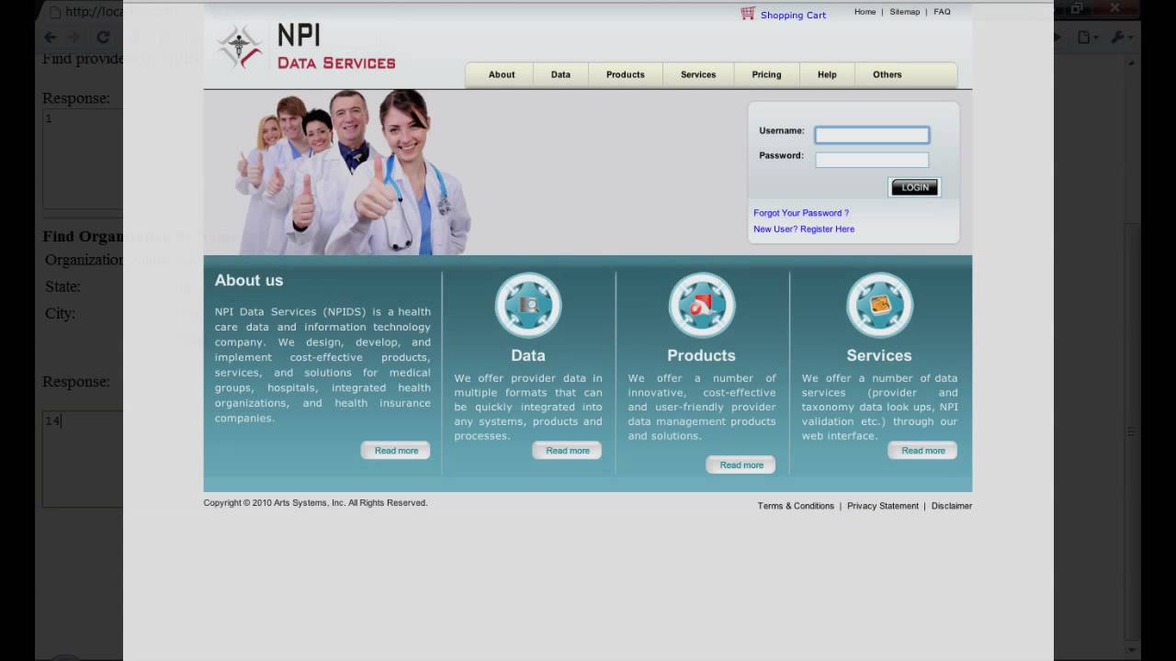Click the Data heading text
The height and width of the screenshot is (661, 1176).
(x=528, y=355)
